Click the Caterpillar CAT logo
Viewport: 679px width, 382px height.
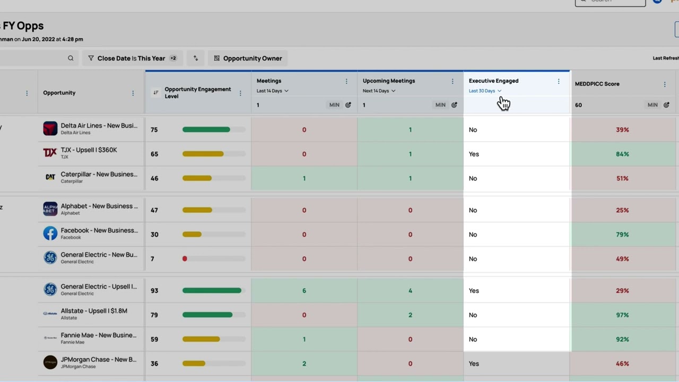click(50, 178)
